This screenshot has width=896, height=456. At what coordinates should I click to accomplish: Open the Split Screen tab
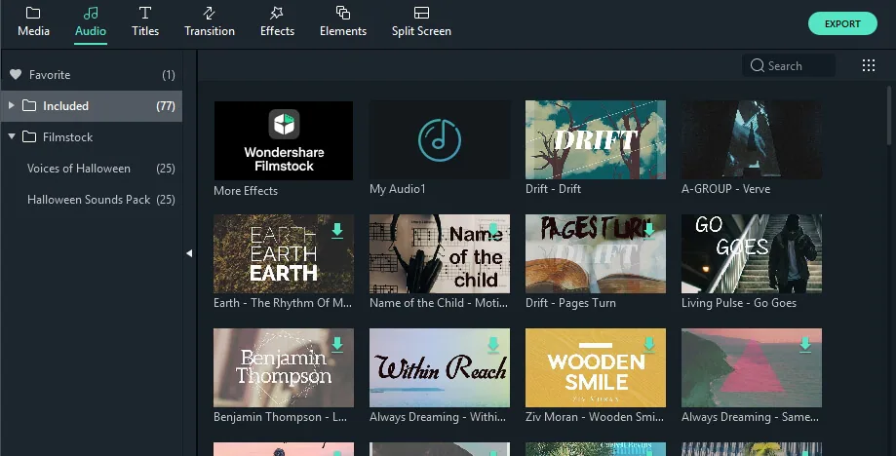(x=421, y=21)
